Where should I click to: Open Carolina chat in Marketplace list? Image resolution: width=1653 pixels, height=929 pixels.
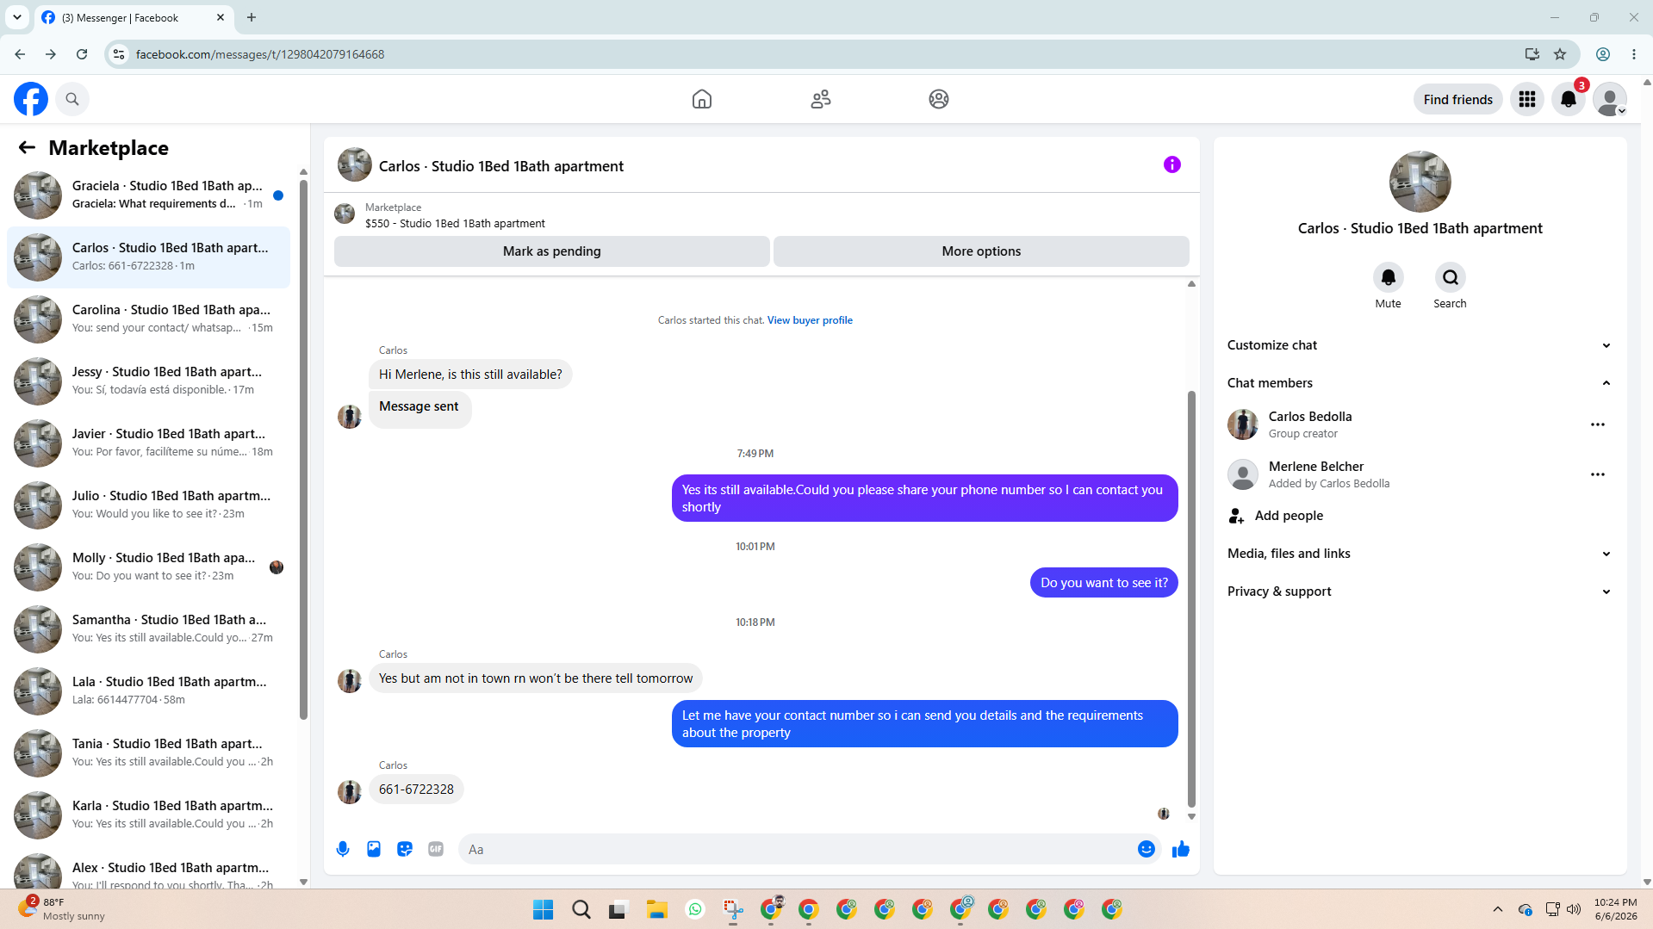tap(148, 319)
